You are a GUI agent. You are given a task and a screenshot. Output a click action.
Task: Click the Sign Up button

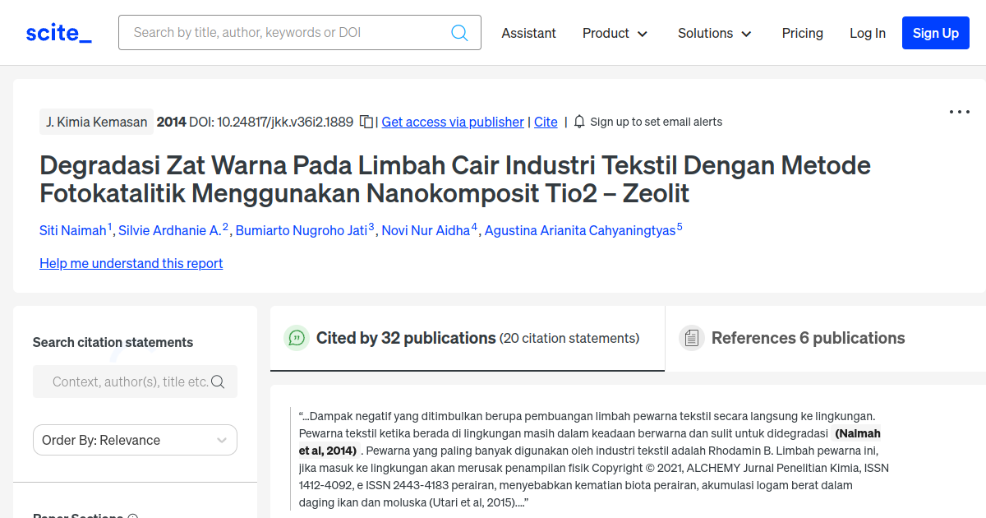935,33
